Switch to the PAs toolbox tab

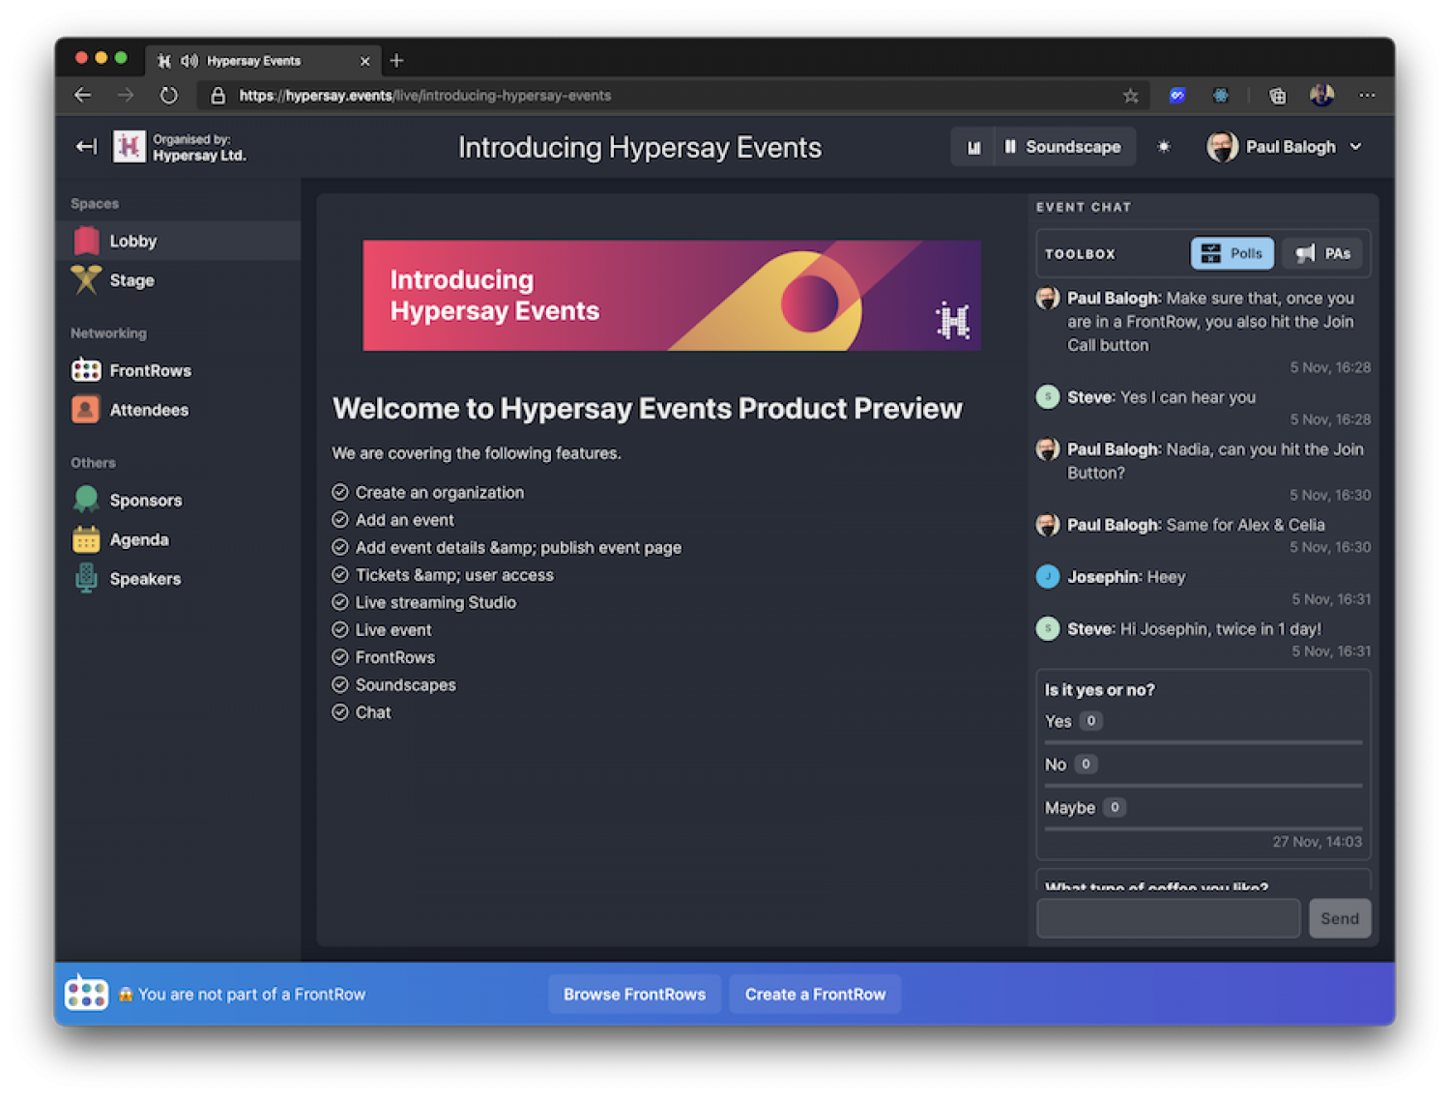click(1322, 253)
